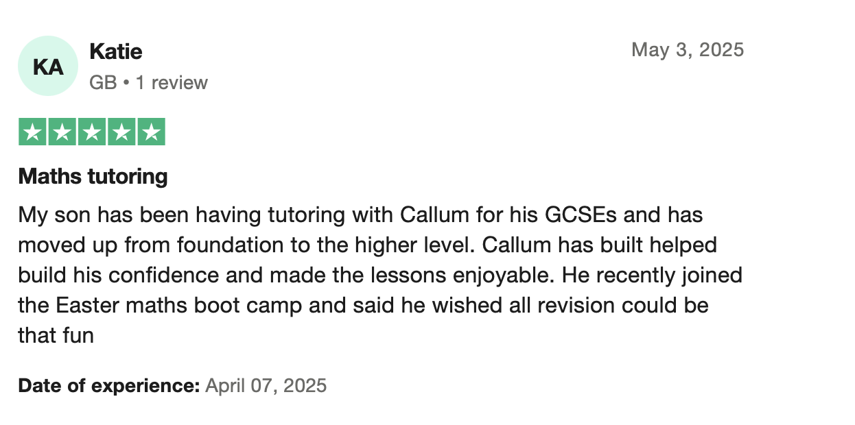Click the Date of experience label
855x425 pixels.
109,385
